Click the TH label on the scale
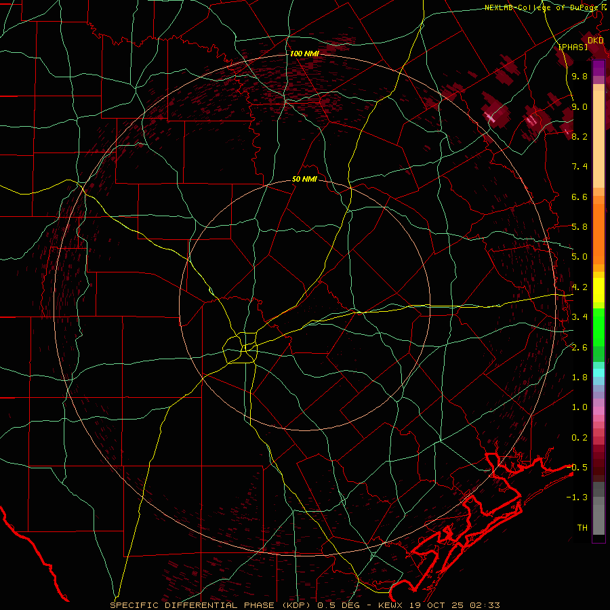The width and height of the screenshot is (610, 610). click(582, 527)
